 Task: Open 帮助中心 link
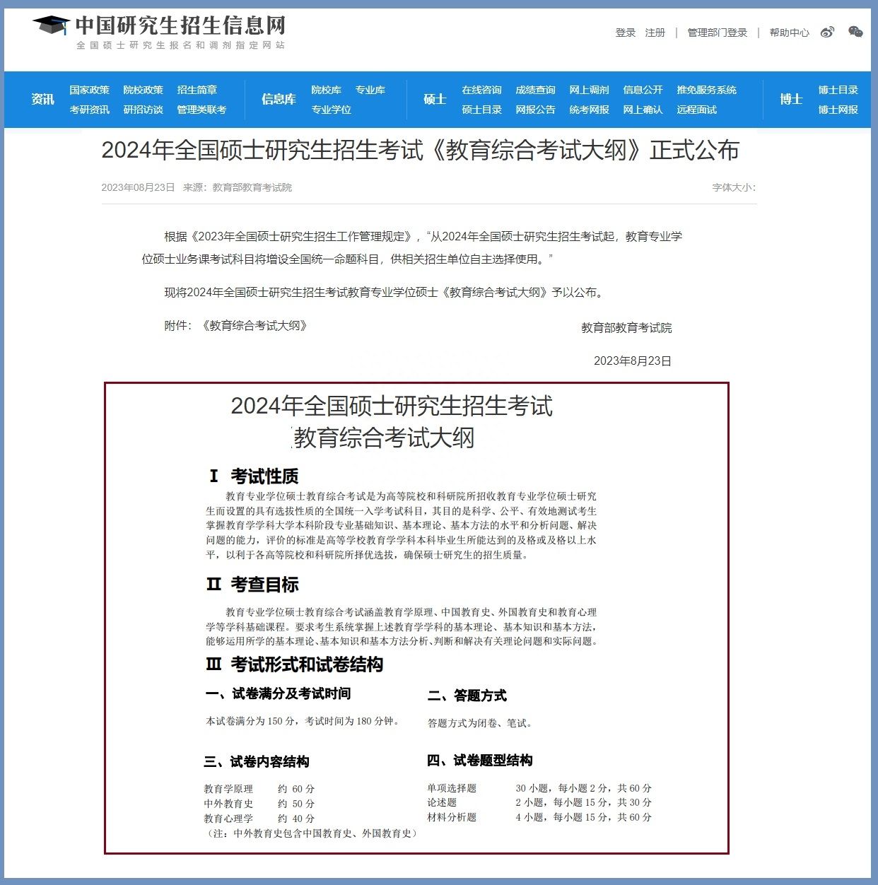pyautogui.click(x=790, y=33)
